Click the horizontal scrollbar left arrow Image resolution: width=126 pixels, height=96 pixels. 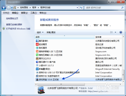click(36, 84)
